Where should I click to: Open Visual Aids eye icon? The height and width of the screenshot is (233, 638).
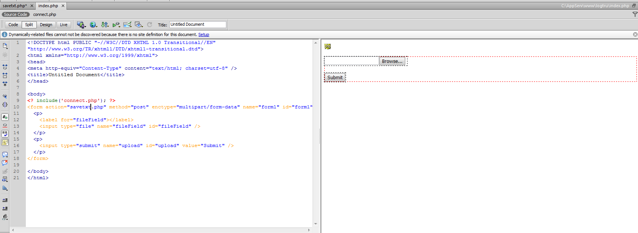(x=139, y=25)
